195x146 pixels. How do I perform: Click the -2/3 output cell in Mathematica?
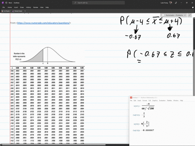click(143, 115)
